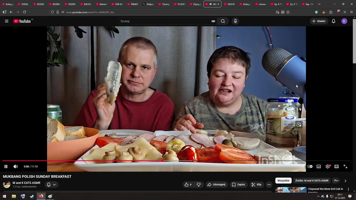This screenshot has height=200, width=356.
Task: Click the magnifier search button
Action: 223,21
